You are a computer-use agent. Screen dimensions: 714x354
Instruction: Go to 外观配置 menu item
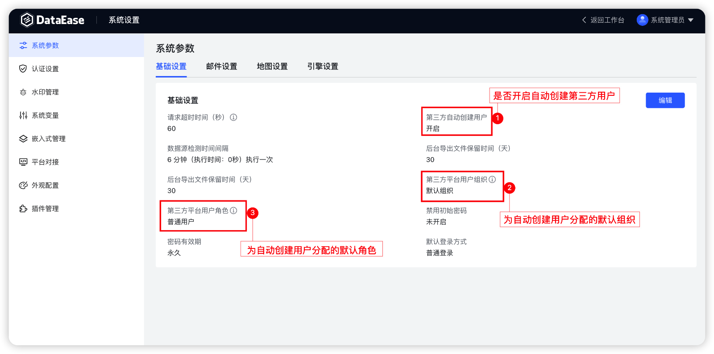[76, 185]
